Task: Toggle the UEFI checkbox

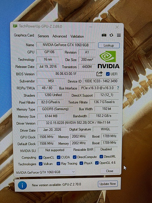Action: point(108,74)
